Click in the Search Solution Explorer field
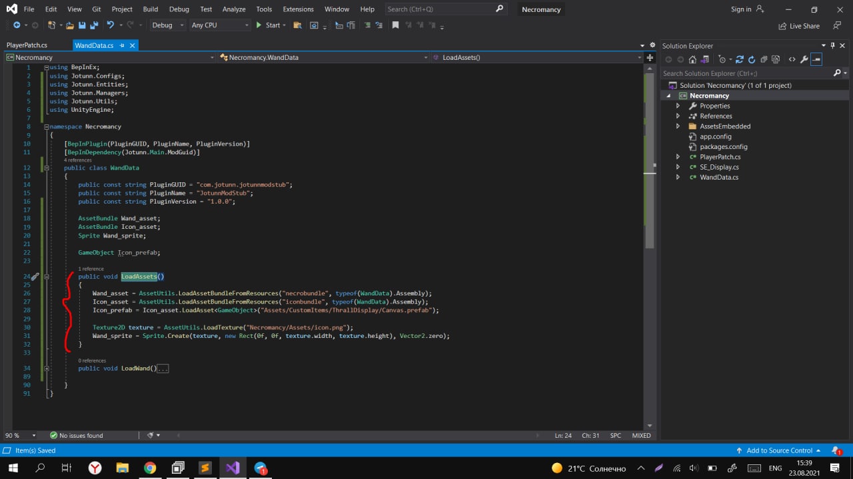 (746, 73)
